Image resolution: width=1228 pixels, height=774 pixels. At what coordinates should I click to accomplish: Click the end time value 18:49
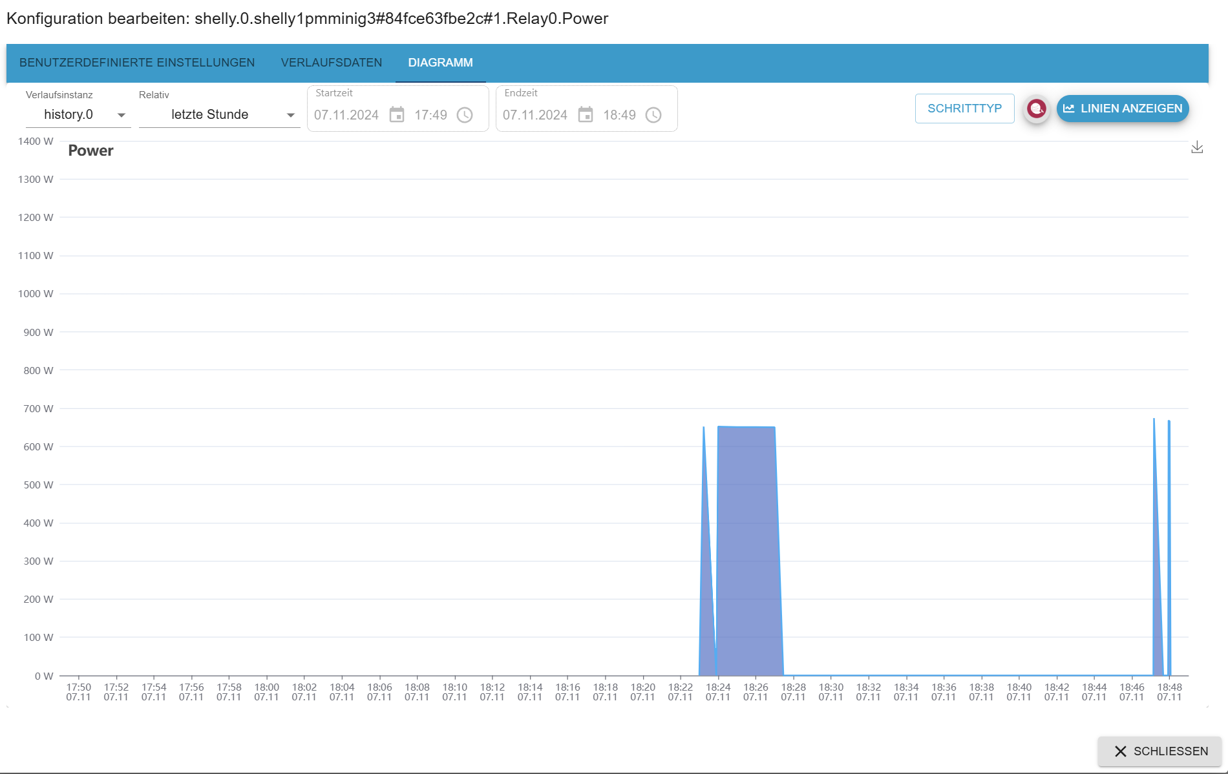[x=620, y=115]
